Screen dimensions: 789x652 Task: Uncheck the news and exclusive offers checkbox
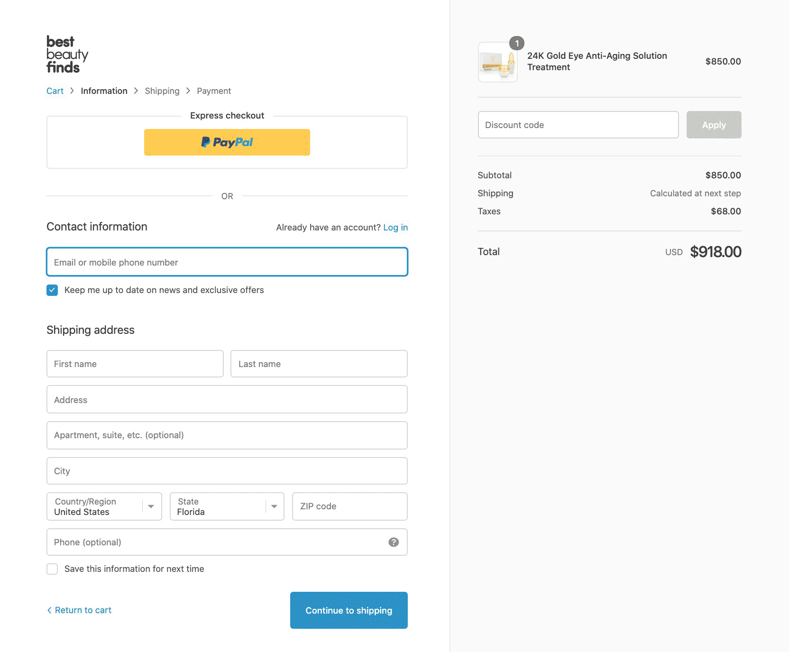(x=52, y=290)
